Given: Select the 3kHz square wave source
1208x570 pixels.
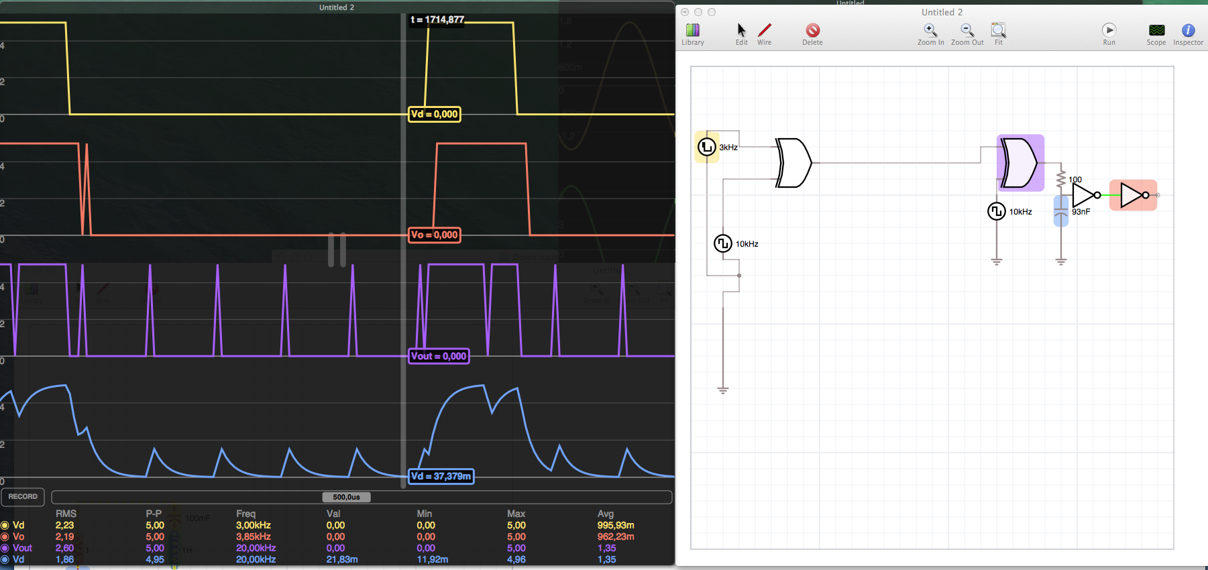Looking at the screenshot, I should 706,147.
